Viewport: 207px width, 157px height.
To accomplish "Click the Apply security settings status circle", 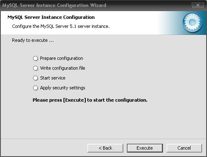I will pos(35,88).
